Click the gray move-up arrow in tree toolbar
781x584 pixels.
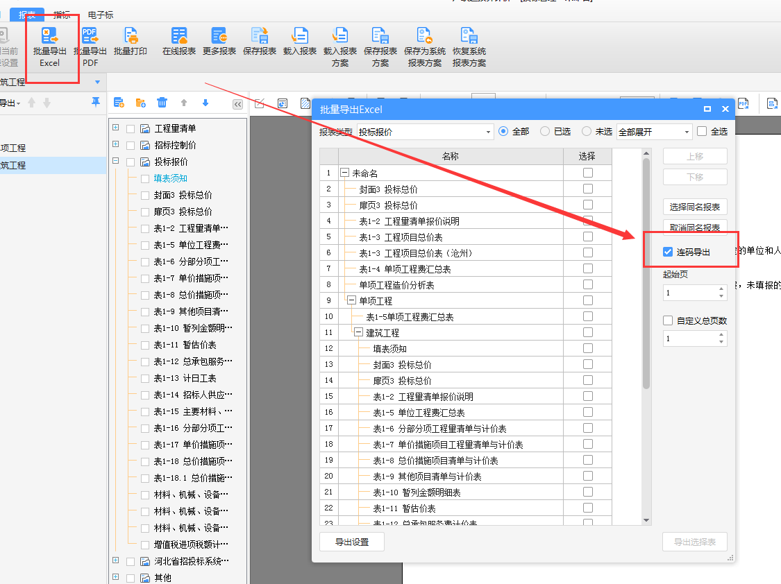[x=184, y=103]
